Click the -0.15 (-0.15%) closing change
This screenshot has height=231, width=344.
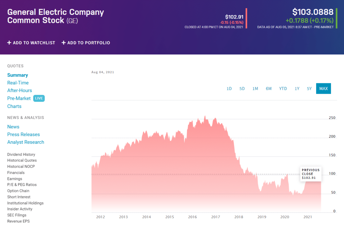click(x=232, y=23)
